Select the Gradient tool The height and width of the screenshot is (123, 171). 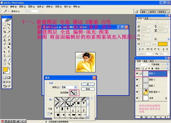(x=9, y=44)
